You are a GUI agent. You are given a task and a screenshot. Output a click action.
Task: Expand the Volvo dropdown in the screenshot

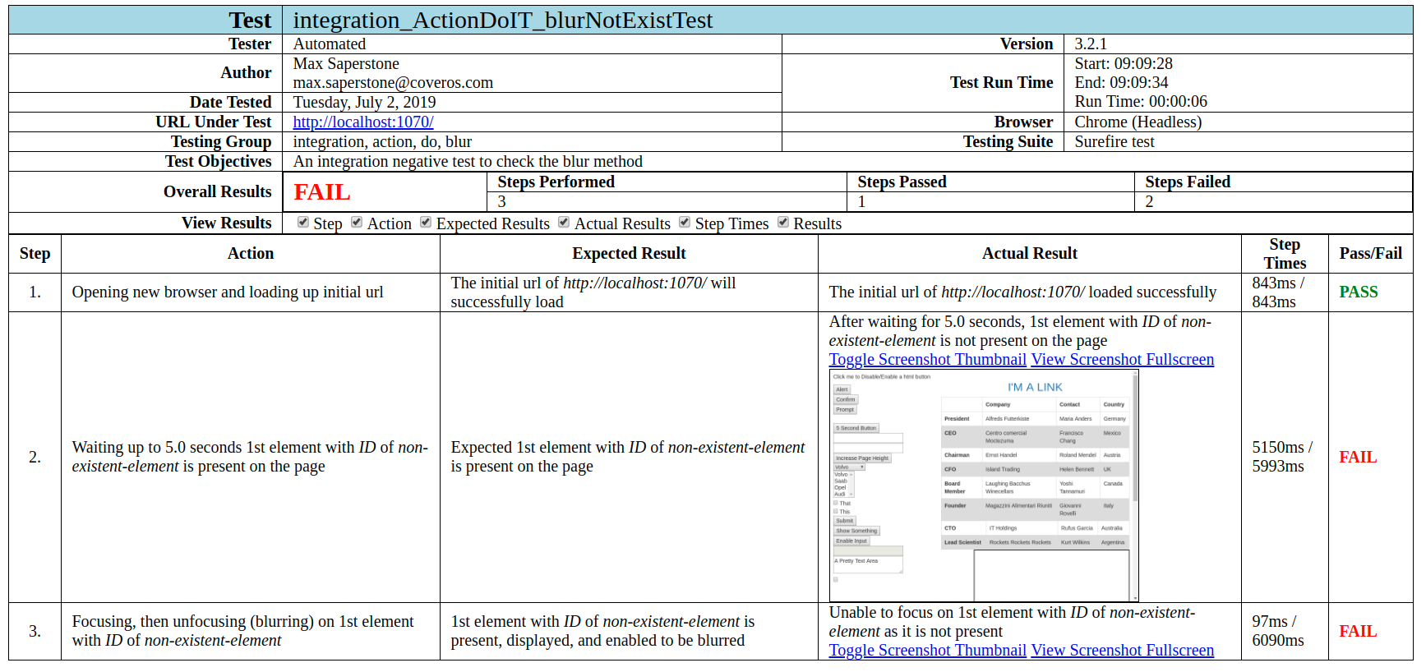[849, 467]
